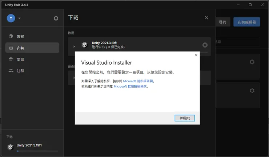
Task: Close the 下載 downloads panel
Action: (206, 18)
